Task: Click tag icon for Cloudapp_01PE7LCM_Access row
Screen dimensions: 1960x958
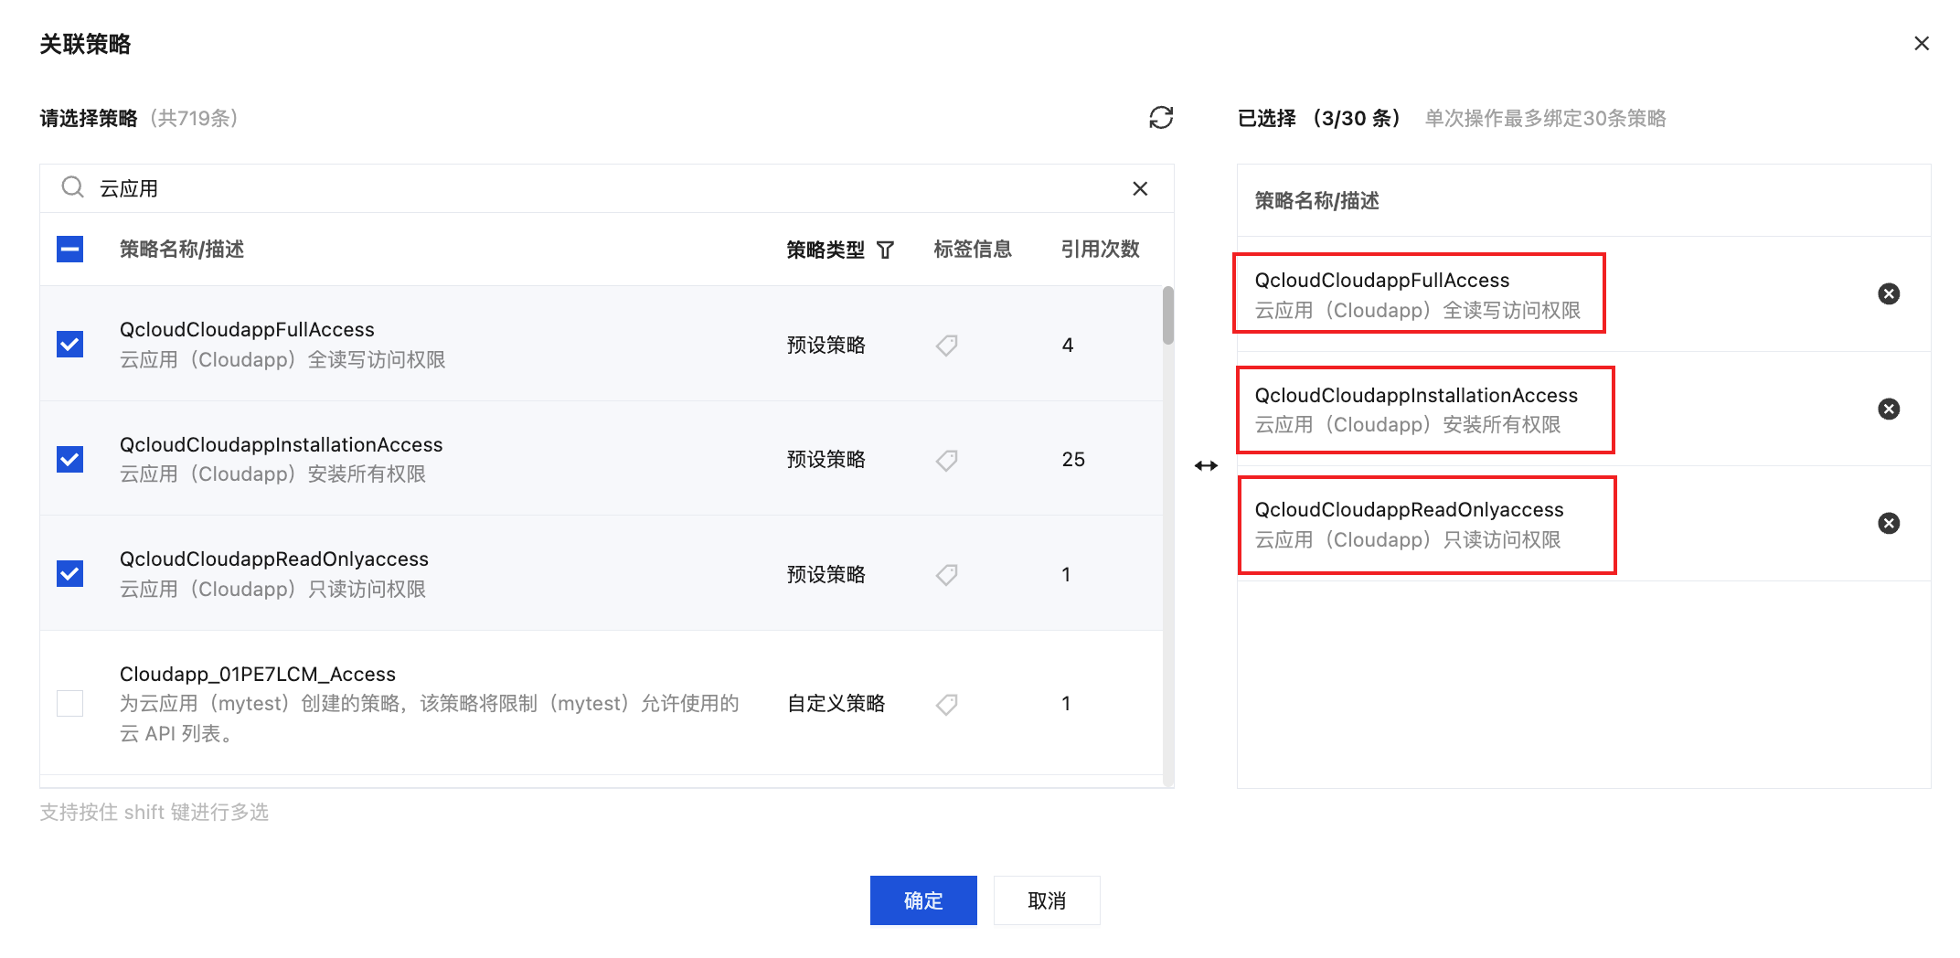Action: (x=947, y=704)
